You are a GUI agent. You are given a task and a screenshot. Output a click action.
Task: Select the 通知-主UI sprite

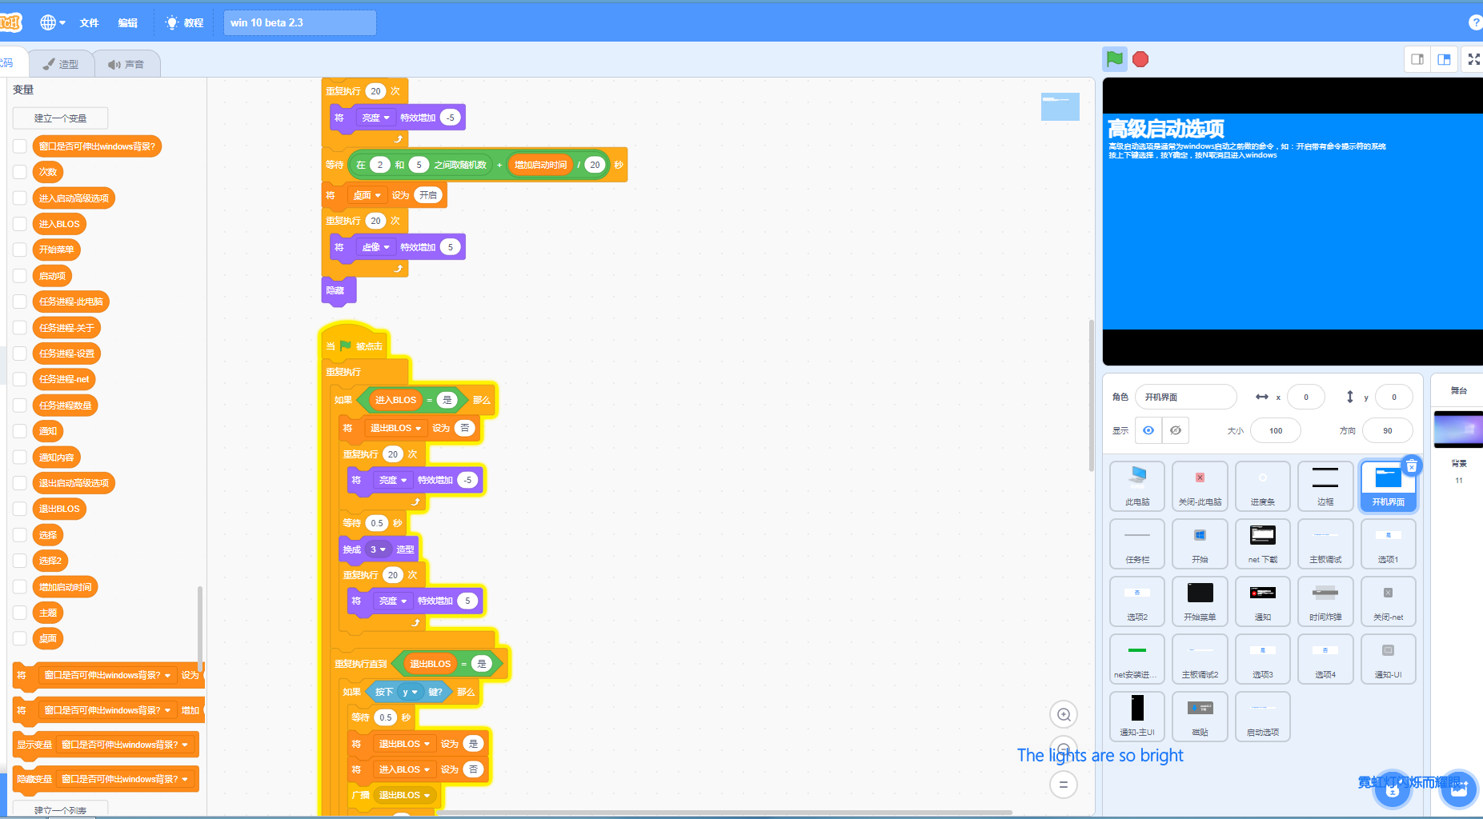click(x=1137, y=716)
